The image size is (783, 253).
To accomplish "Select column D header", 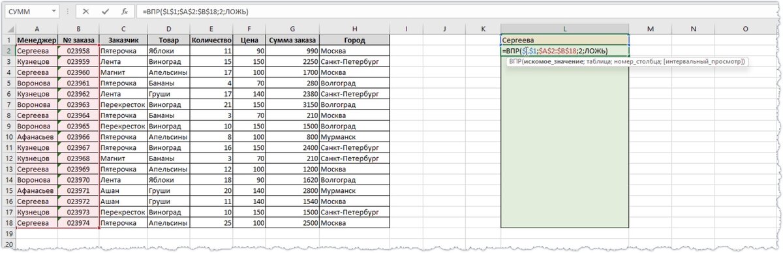I will (168, 29).
